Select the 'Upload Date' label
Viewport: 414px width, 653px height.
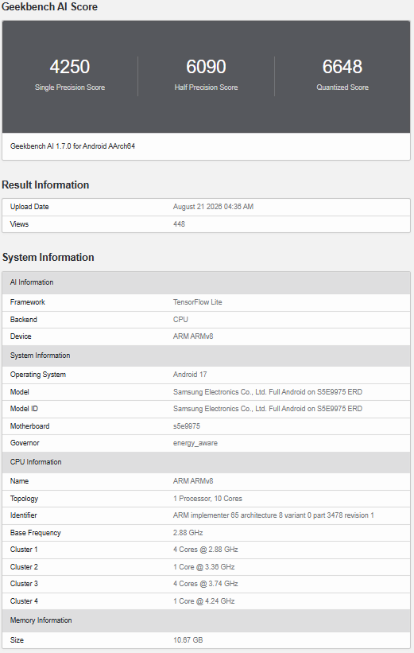29,207
